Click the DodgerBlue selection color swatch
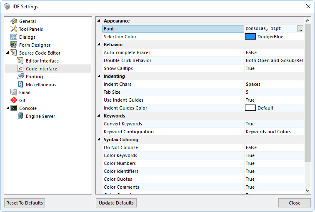The image size is (315, 212). pos(250,37)
